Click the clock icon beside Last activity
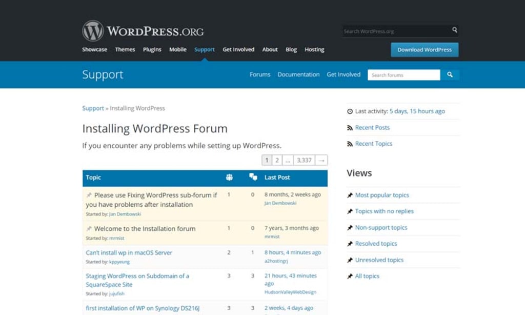525x315 pixels. point(350,111)
